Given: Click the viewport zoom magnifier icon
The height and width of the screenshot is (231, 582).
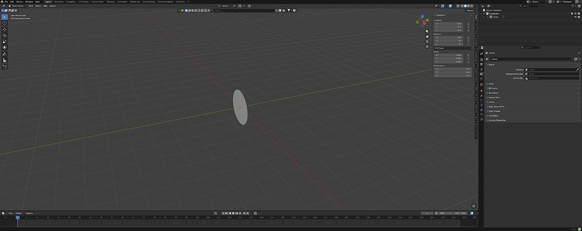Looking at the screenshot, I should point(427,31).
